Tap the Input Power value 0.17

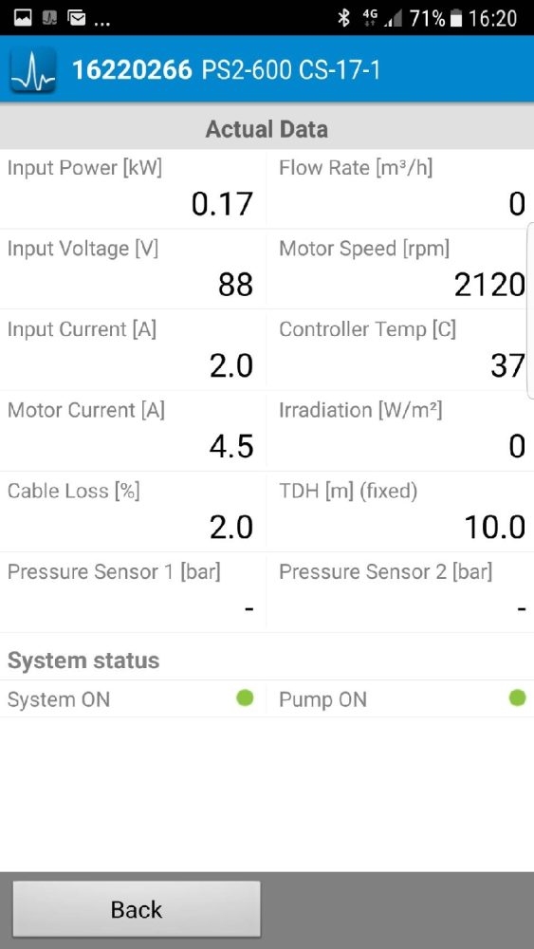coord(222,204)
